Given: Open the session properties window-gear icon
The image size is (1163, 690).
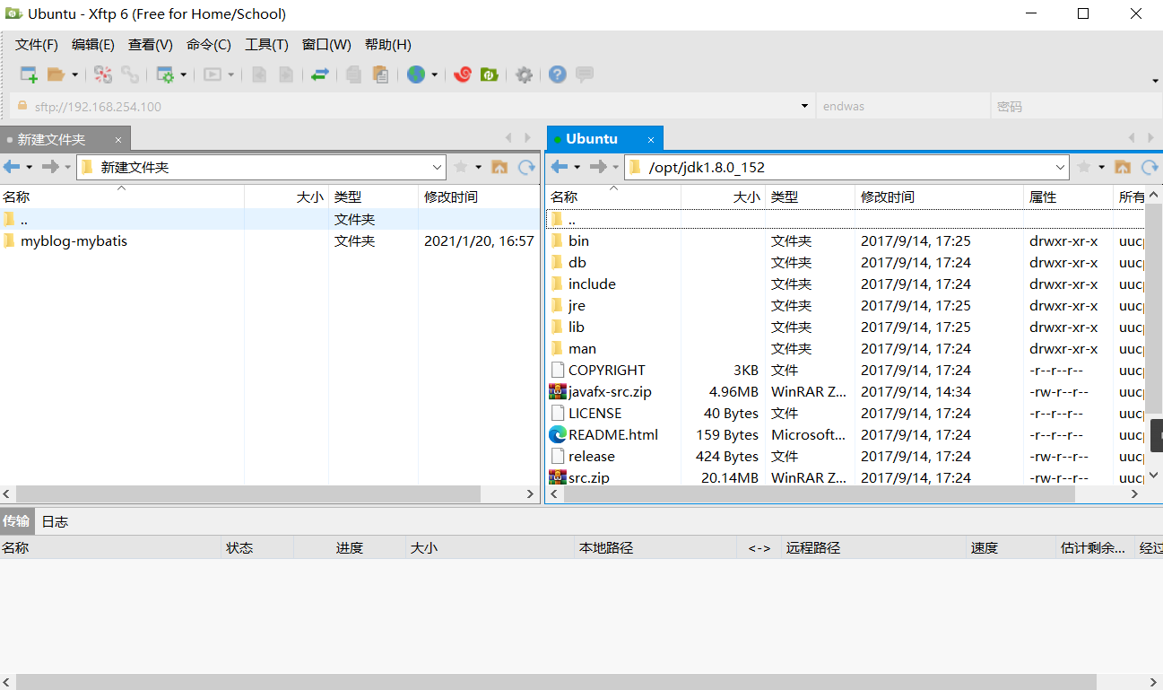Looking at the screenshot, I should click(x=165, y=74).
